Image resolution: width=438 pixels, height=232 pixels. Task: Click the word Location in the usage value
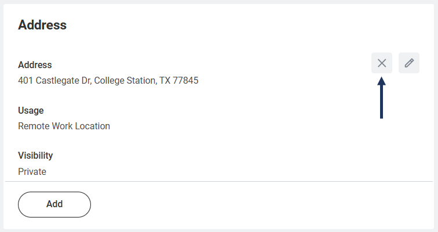92,126
